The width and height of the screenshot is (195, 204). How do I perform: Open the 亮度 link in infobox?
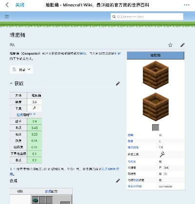pyautogui.click(x=130, y=141)
